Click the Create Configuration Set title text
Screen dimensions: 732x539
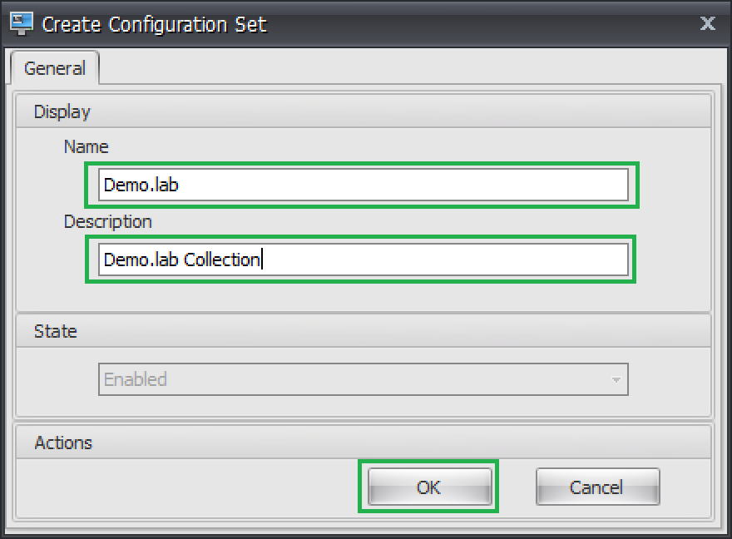click(154, 24)
